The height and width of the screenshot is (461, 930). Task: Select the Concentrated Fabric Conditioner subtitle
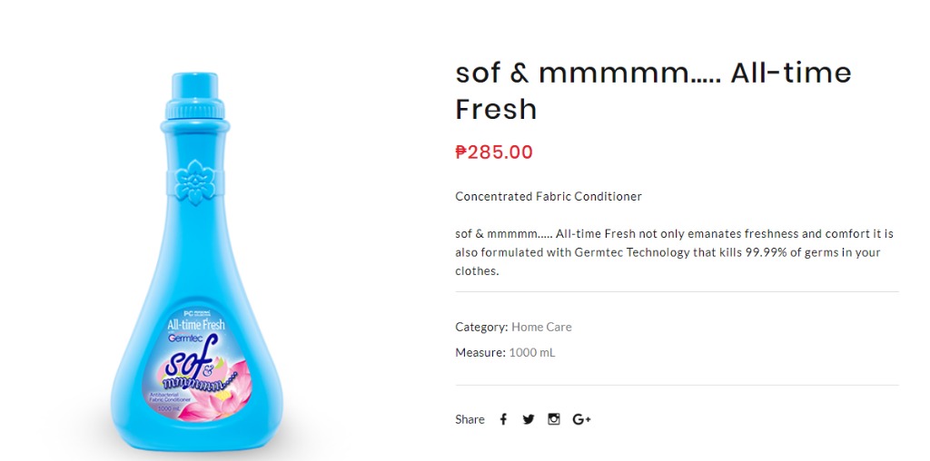549,196
